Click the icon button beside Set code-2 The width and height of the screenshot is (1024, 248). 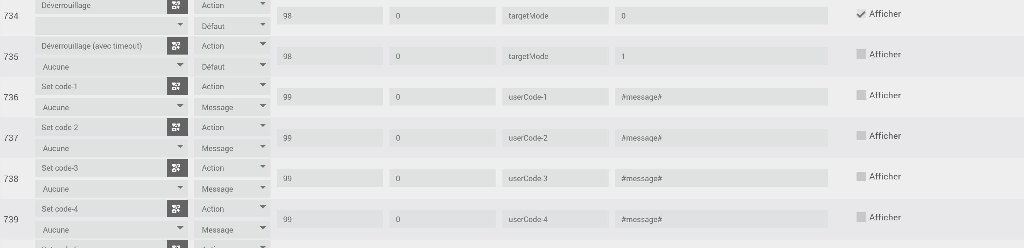tap(177, 128)
